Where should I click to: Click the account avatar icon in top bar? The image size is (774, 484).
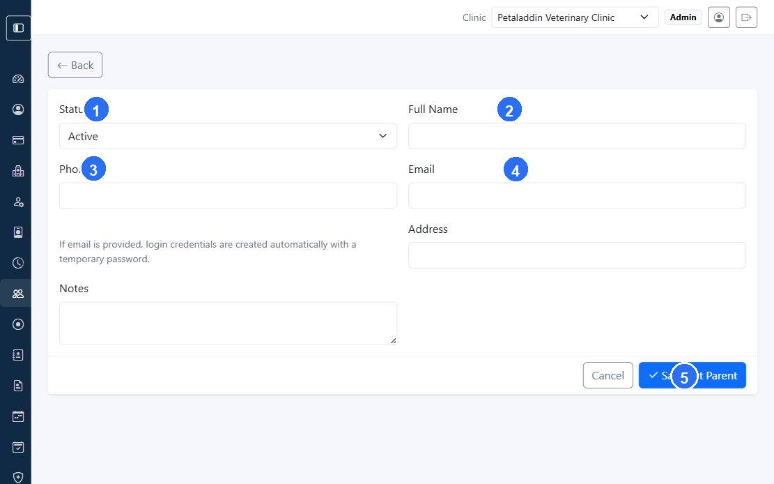pyautogui.click(x=719, y=17)
